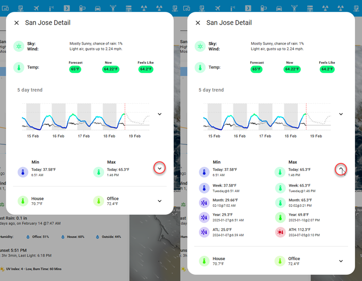Click the Now 64.22°F chip in the collapsed dialog
This screenshot has width=362, height=281.
(x=110, y=69)
